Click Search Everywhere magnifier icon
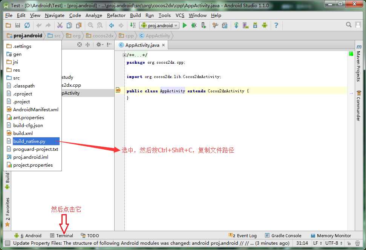The height and width of the screenshot is (250, 366). coord(349,25)
